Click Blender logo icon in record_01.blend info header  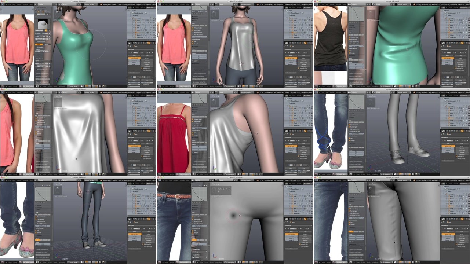coord(101,4)
